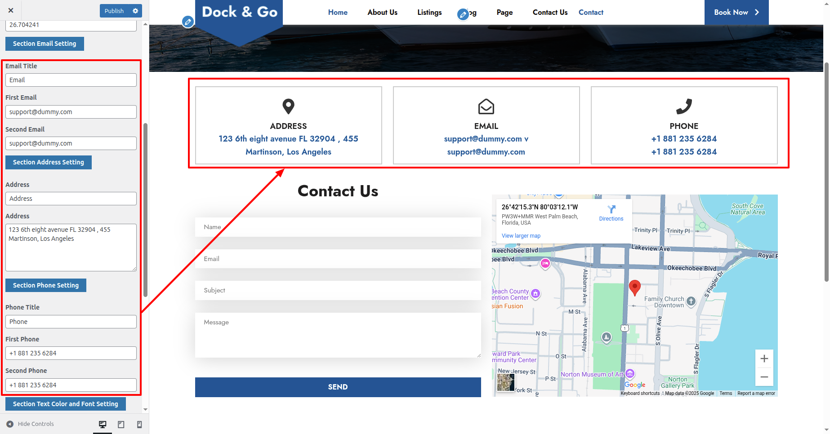Open the Listings menu item

[x=429, y=13]
